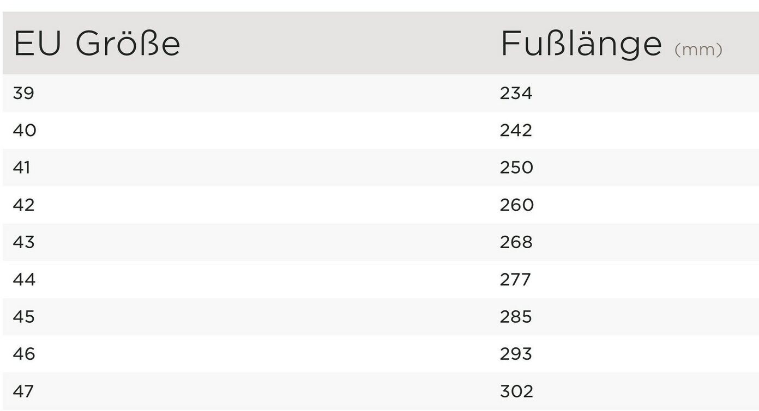759x411 pixels.
Task: Click the 302 foot length value
Action: point(516,391)
